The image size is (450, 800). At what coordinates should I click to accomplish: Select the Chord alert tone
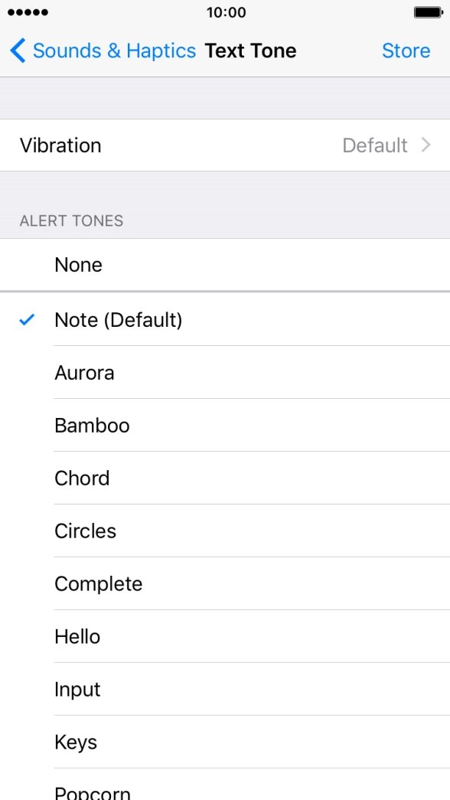(x=82, y=478)
